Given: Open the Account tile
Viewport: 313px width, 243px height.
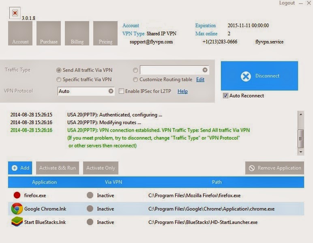Looking at the screenshot, I should tap(20, 33).
